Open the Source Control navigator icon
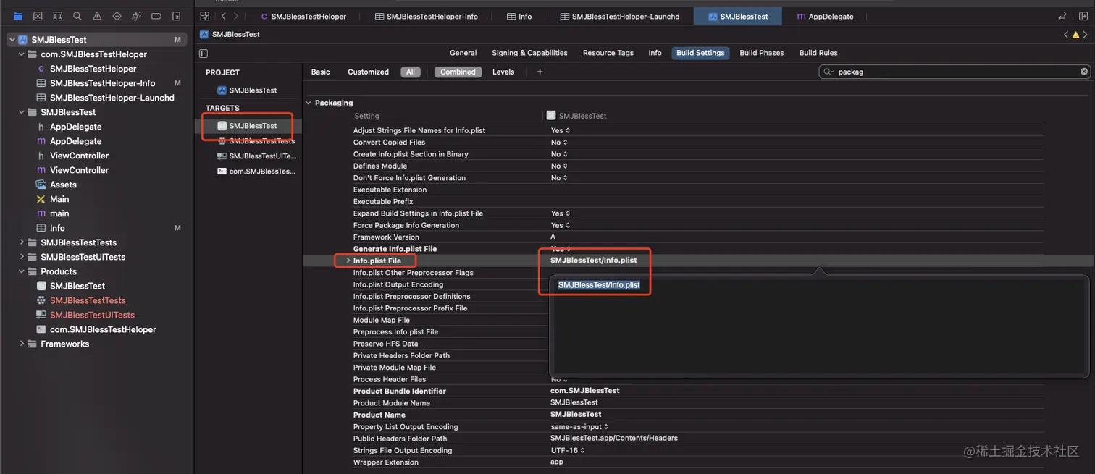 (x=38, y=16)
